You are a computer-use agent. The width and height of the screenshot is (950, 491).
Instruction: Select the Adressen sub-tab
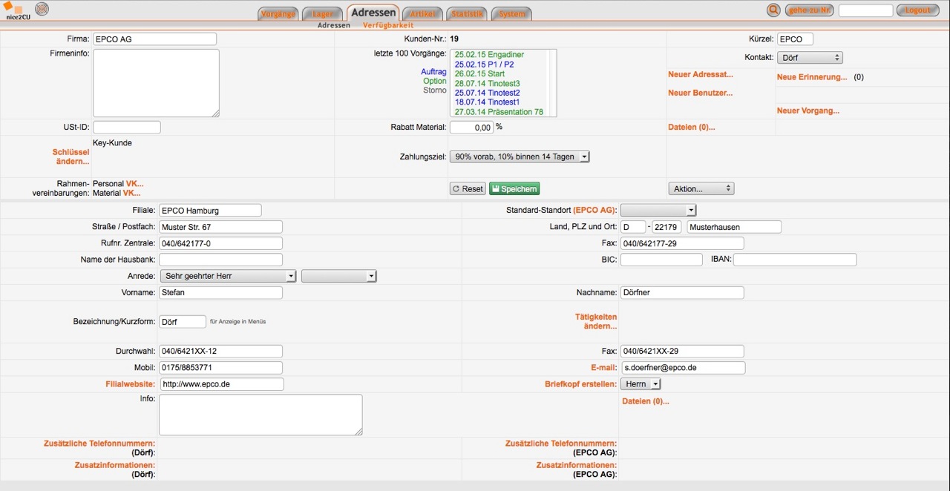click(x=334, y=25)
